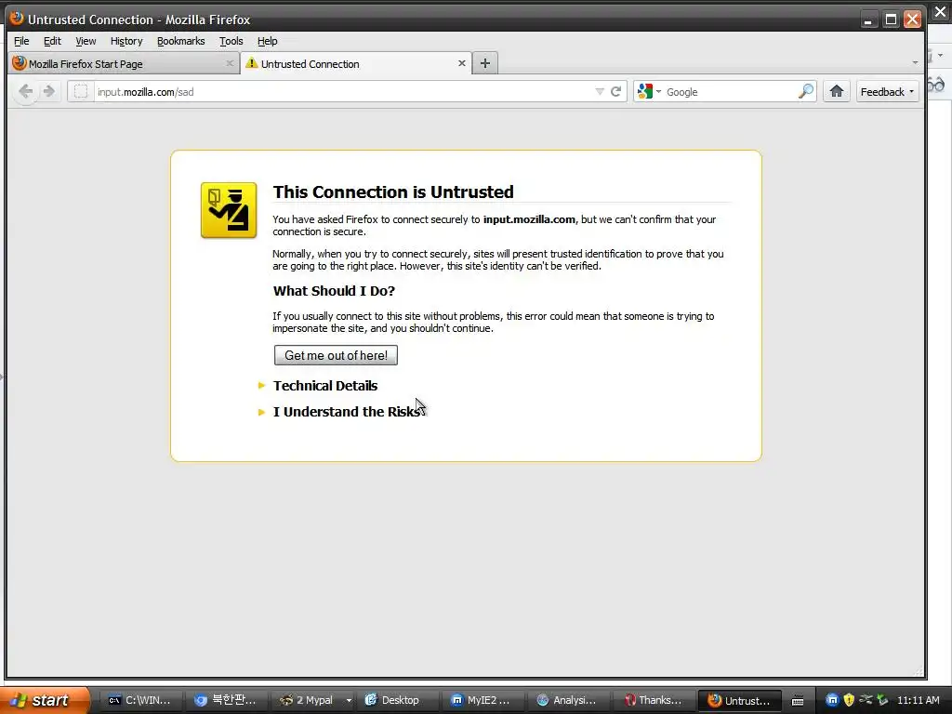
Task: Click the This Connection is Untrusted heading
Action: pos(393,192)
